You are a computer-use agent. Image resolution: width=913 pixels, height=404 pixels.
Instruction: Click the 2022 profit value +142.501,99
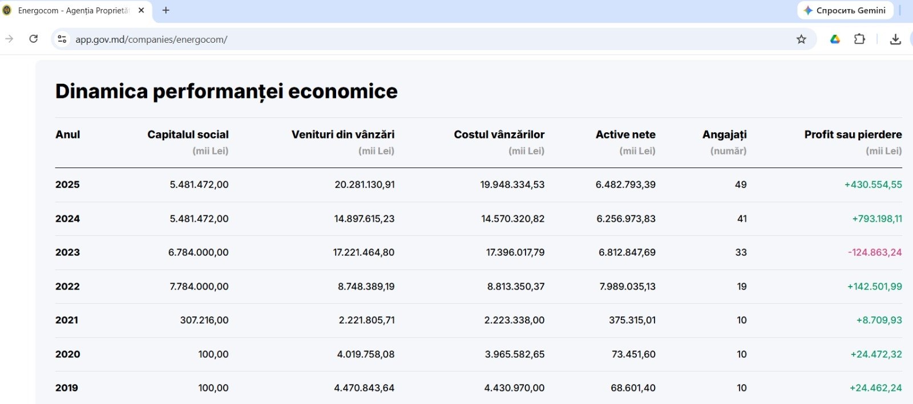875,287
